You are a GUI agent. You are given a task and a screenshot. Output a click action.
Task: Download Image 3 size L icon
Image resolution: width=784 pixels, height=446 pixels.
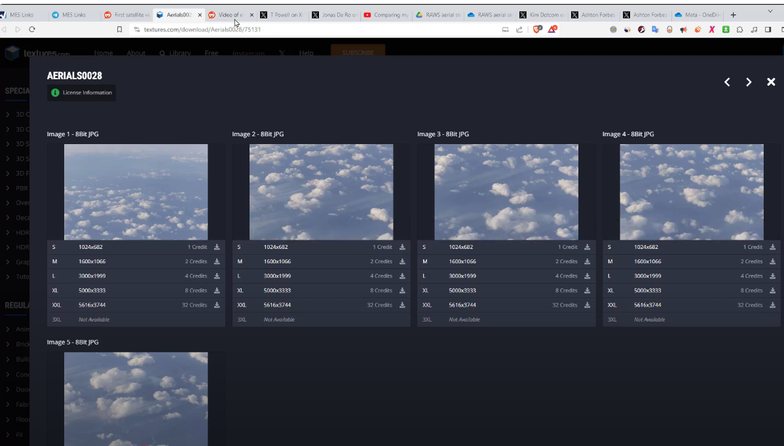(587, 276)
